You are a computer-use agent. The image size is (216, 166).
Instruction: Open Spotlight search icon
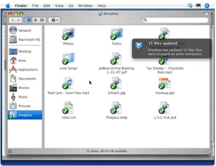tap(207, 6)
